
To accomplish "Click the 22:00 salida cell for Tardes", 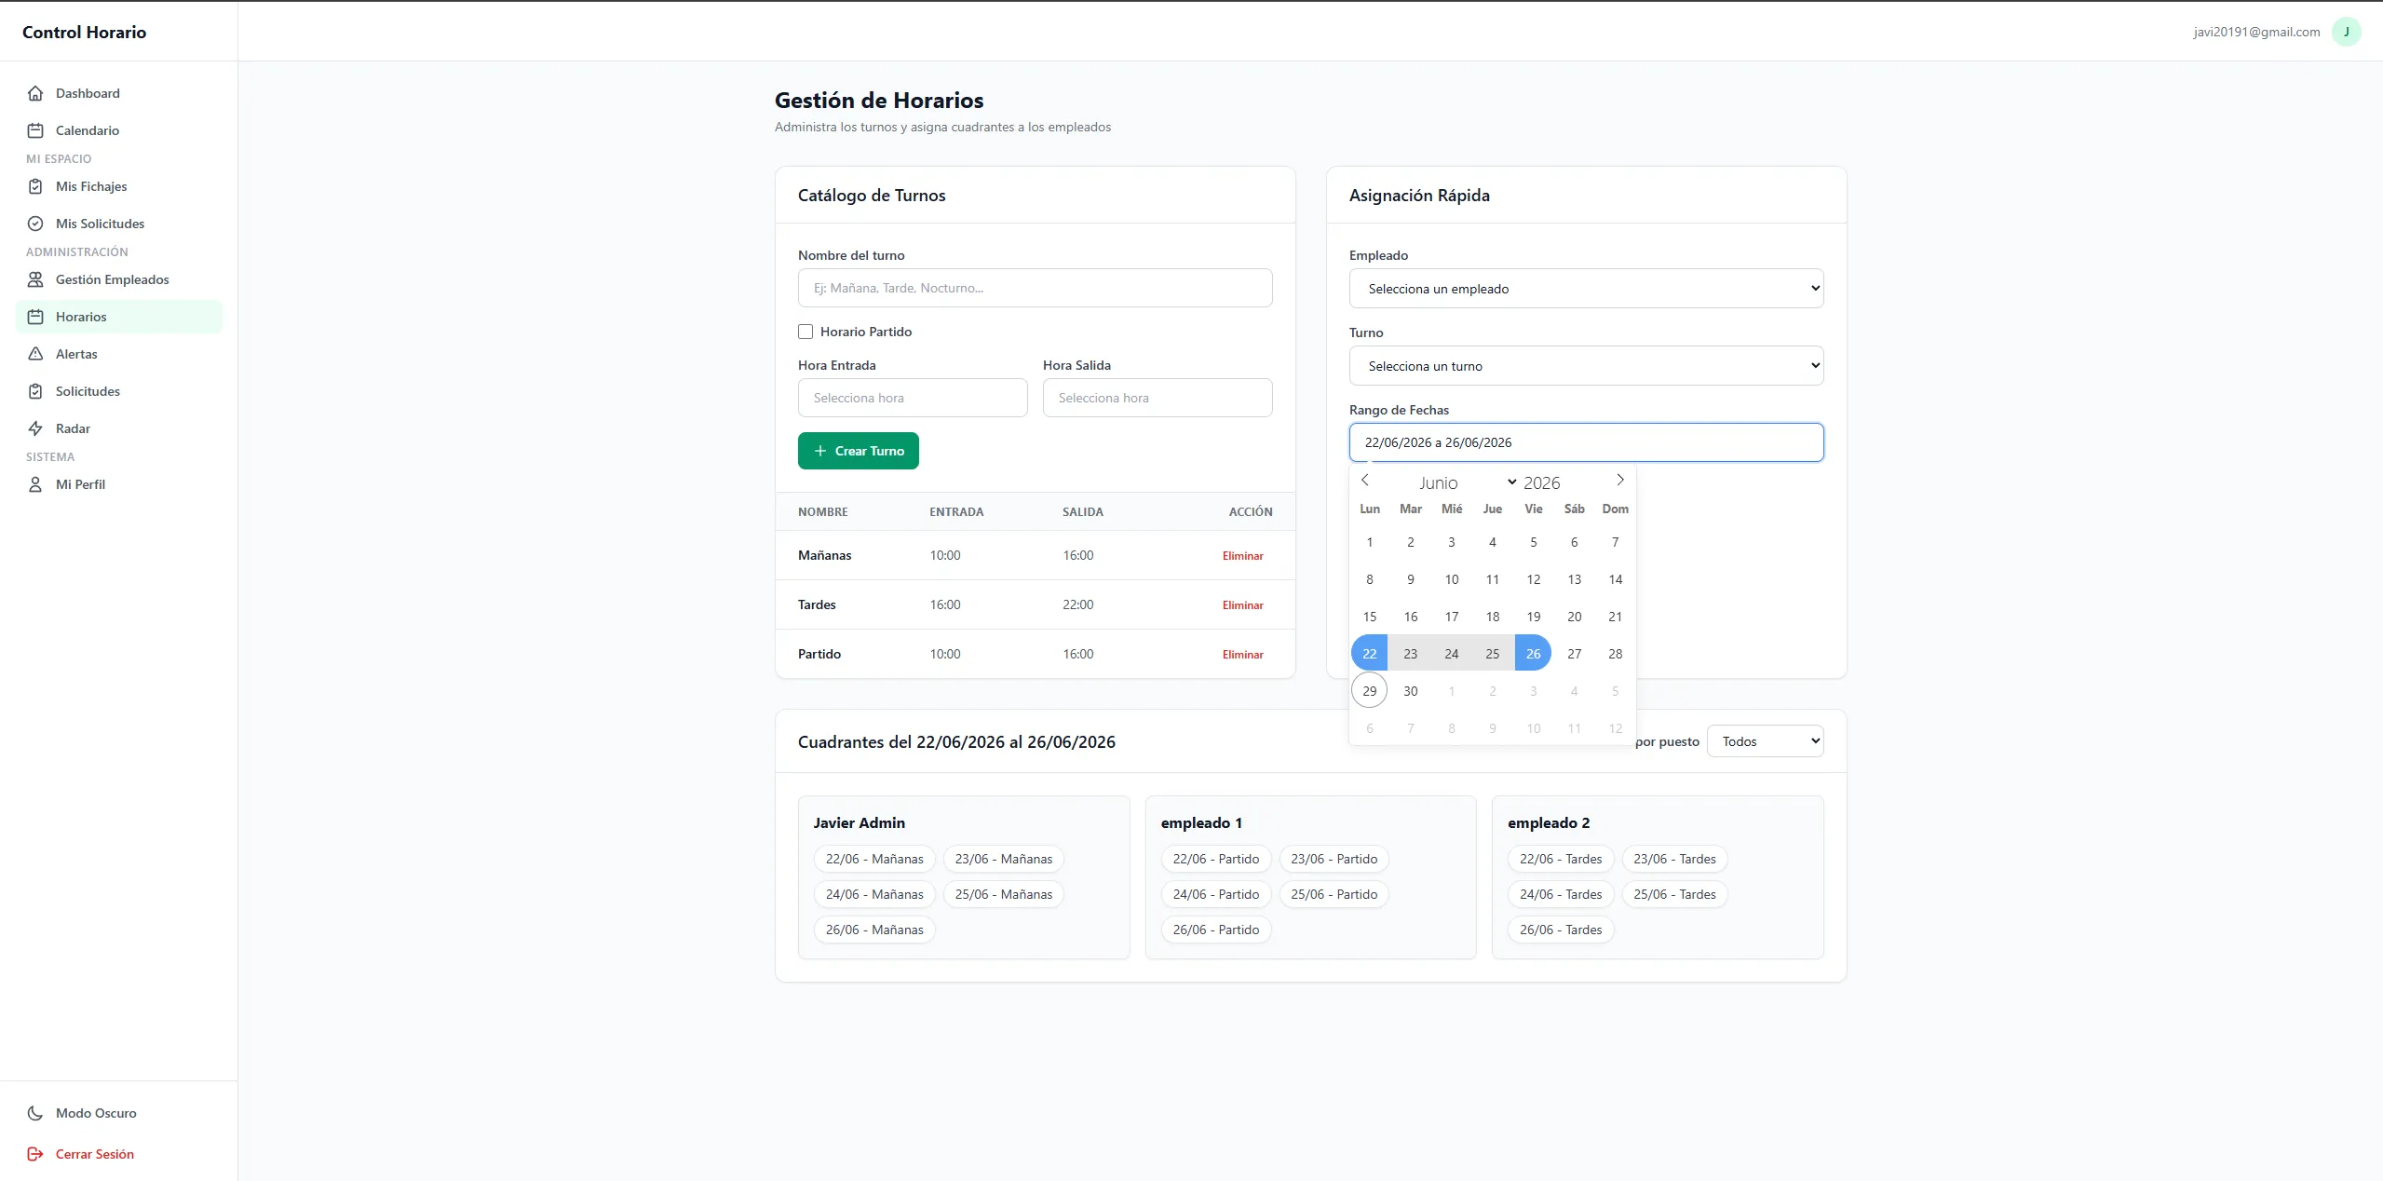I will pos(1077,604).
